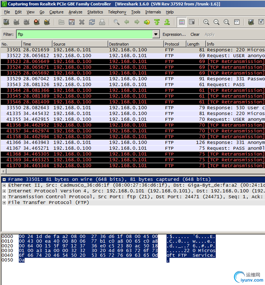Open the Edit menu
This screenshot has height=285, width=265.
[x=18, y=12]
